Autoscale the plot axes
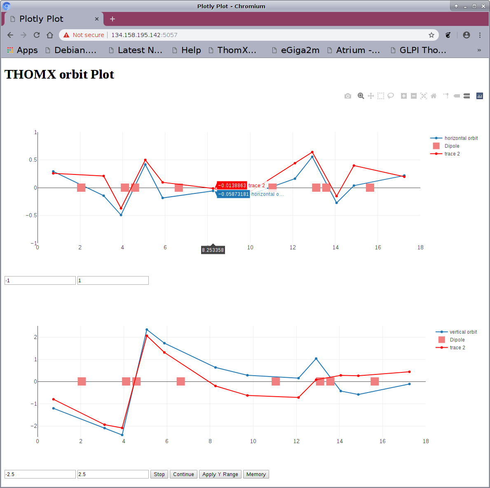The height and width of the screenshot is (488, 490). click(424, 96)
